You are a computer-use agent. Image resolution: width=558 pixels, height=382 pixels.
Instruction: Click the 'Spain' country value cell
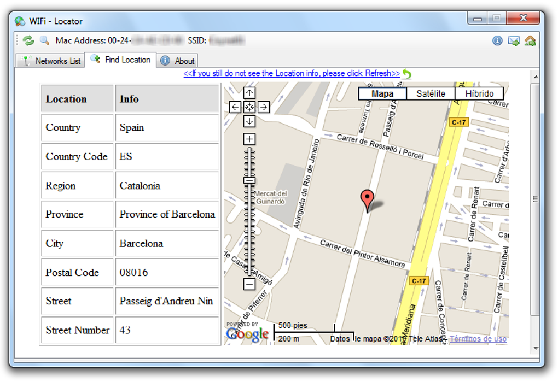click(167, 127)
